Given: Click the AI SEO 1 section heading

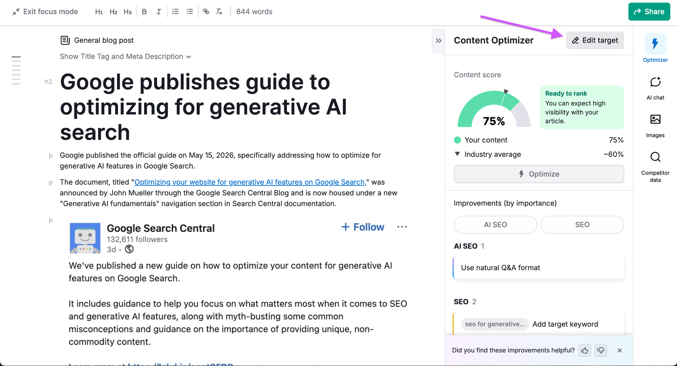Looking at the screenshot, I should coord(469,246).
